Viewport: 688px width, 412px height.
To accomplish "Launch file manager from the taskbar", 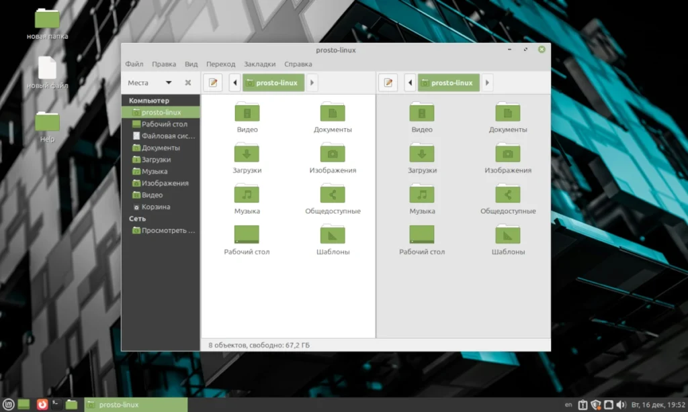I will [x=71, y=405].
